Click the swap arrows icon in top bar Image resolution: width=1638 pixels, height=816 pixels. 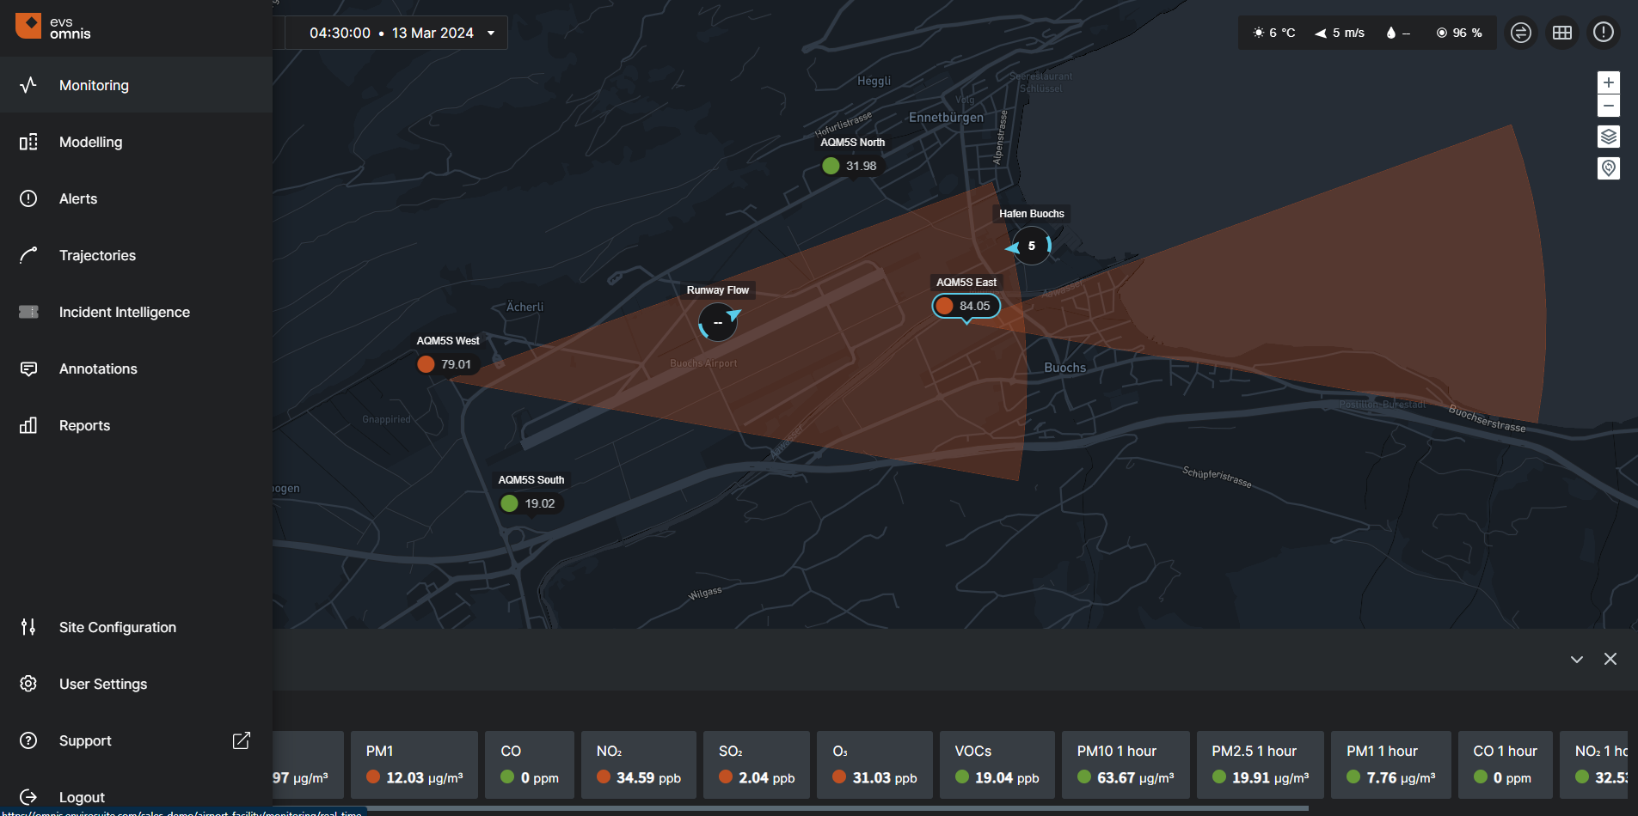coord(1520,33)
